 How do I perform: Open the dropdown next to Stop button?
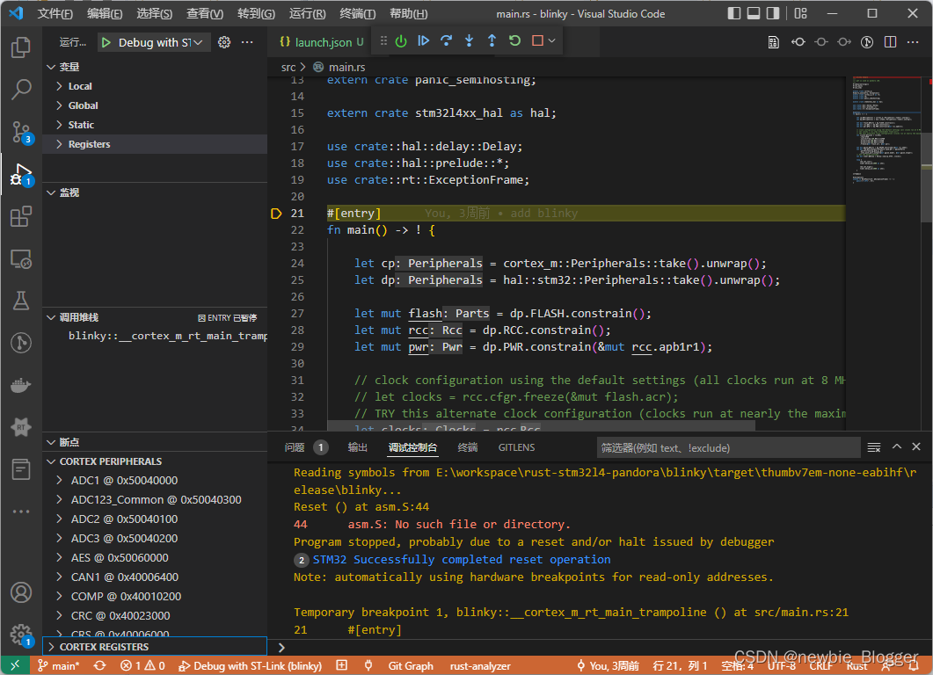[x=551, y=40]
